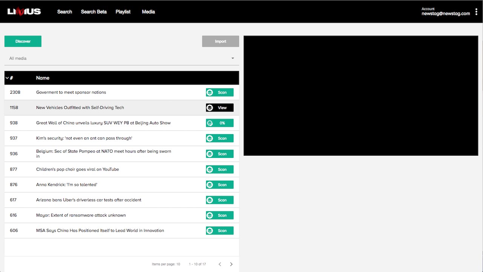
Task: Scan the Belgium Pompeo NATO video
Action: point(220,154)
